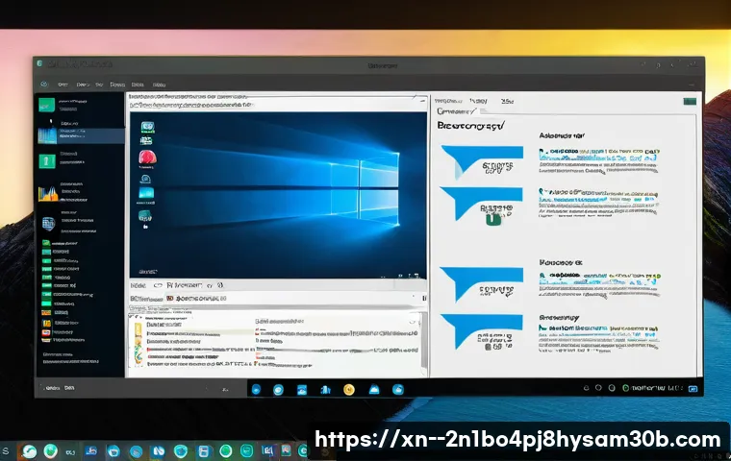This screenshot has height=461, width=731.
Task: Click the blue buildings icon in the inner taskbar
Action: pos(325,390)
